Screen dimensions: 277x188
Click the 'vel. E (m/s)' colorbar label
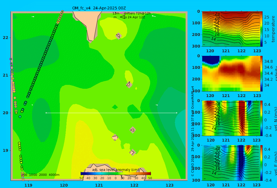[x=276, y=163]
